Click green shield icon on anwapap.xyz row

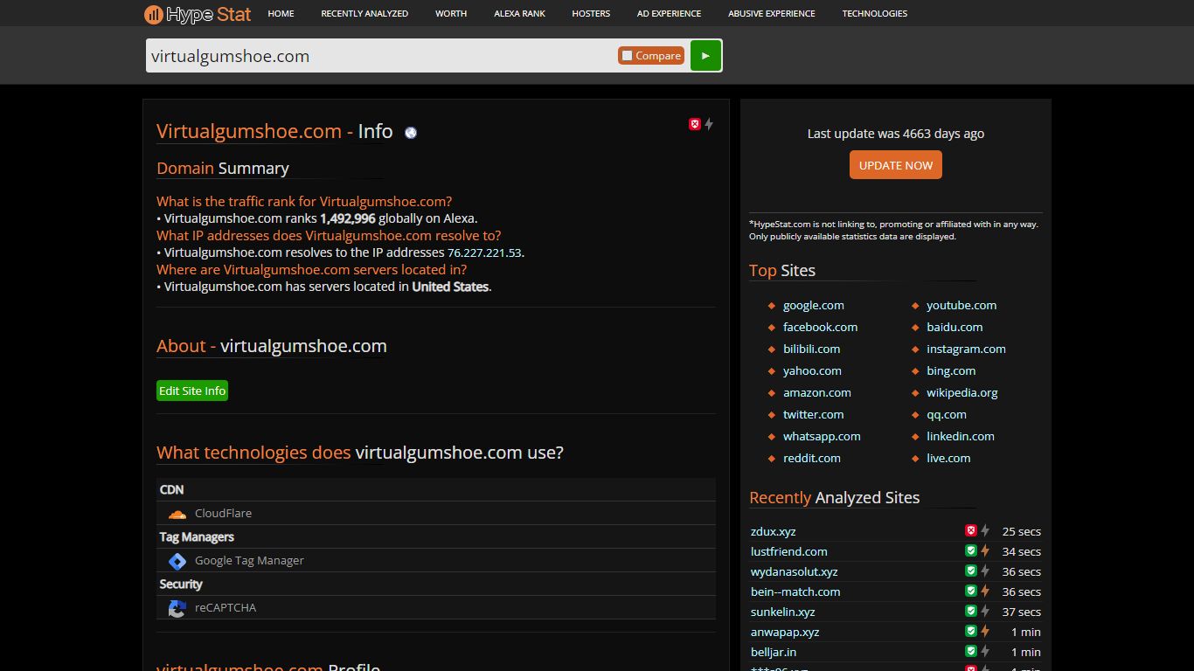point(970,632)
